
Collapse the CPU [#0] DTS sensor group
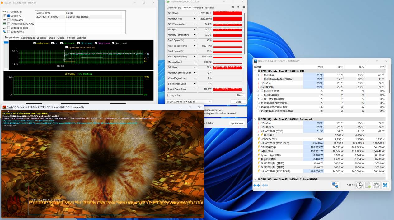point(256,71)
